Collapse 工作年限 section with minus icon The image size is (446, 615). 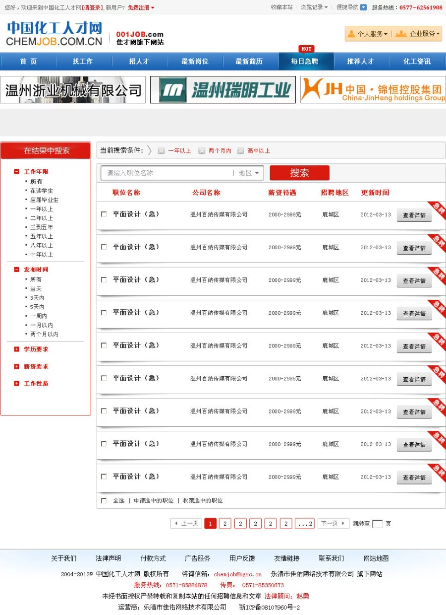[17, 172]
